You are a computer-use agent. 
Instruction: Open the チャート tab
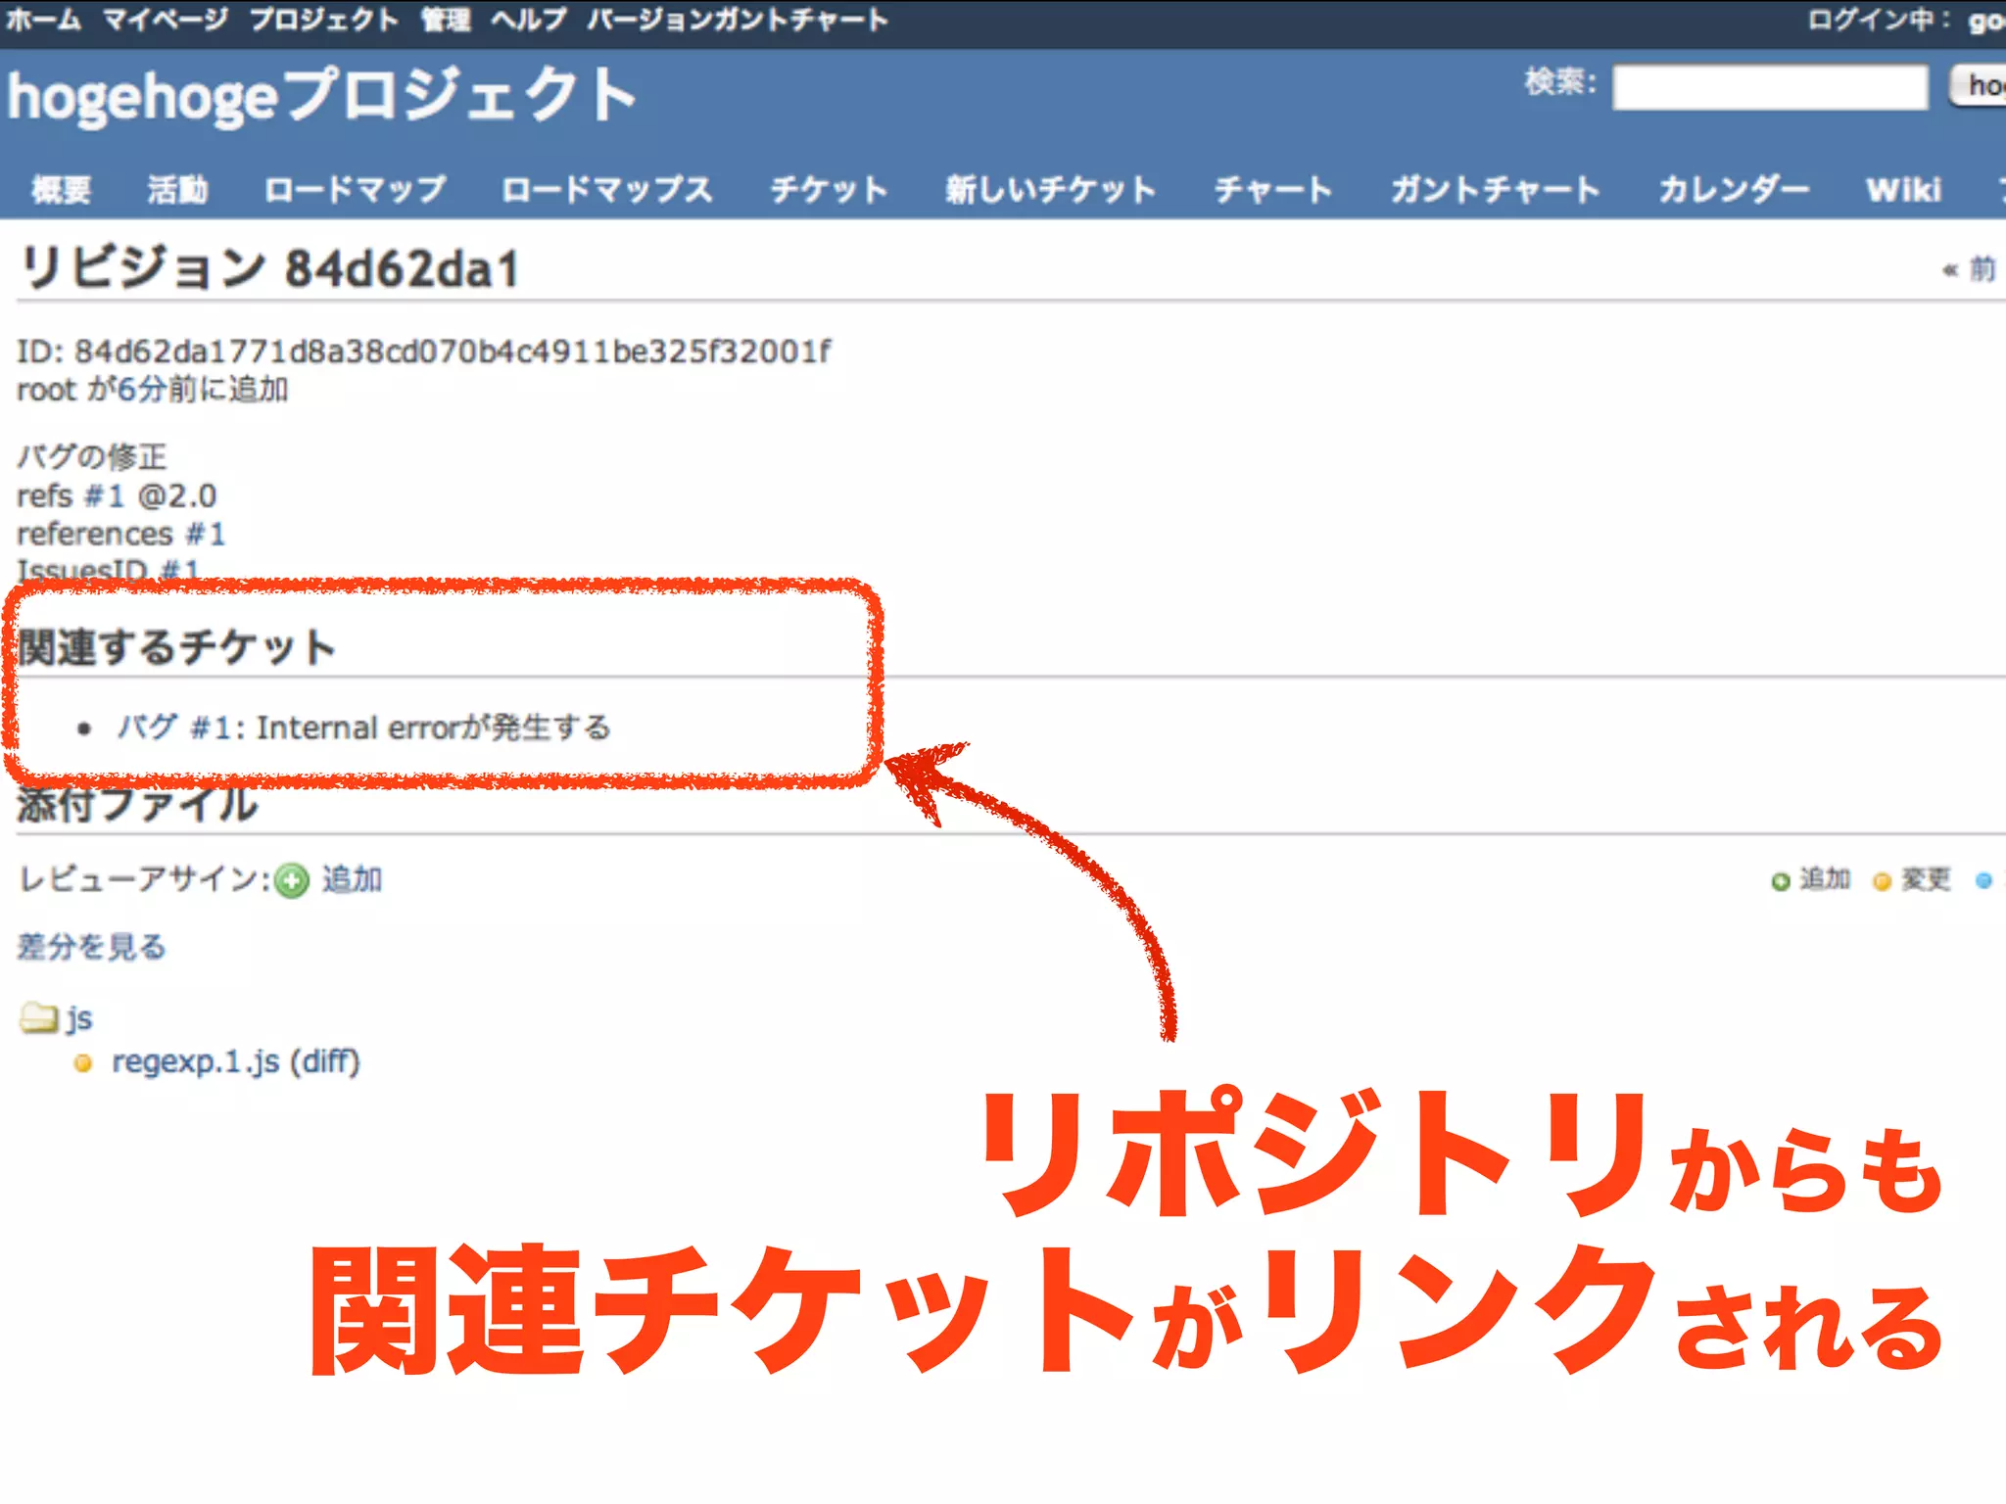pyautogui.click(x=1273, y=189)
